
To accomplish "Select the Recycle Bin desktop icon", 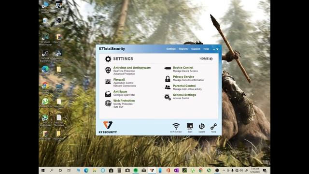I will pos(45,22).
